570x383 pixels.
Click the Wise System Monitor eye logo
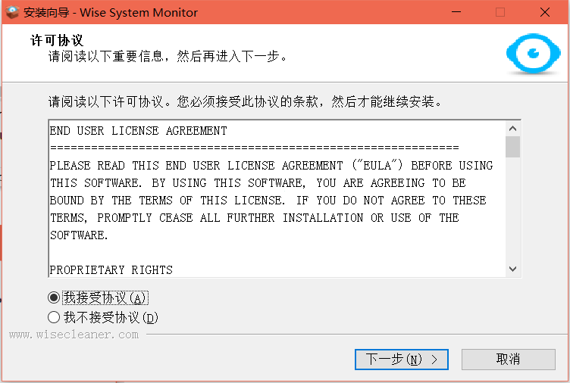click(534, 54)
